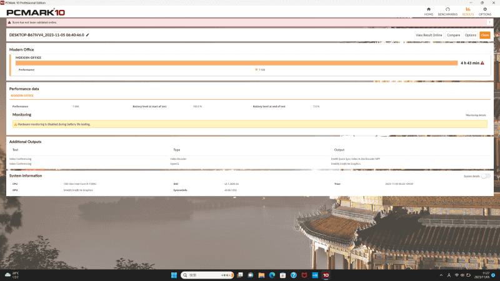Click the Performance 7 606 score marker

point(260,69)
